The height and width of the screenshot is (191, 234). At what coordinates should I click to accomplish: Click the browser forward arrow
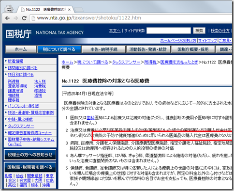pyautogui.click(x=15, y=18)
